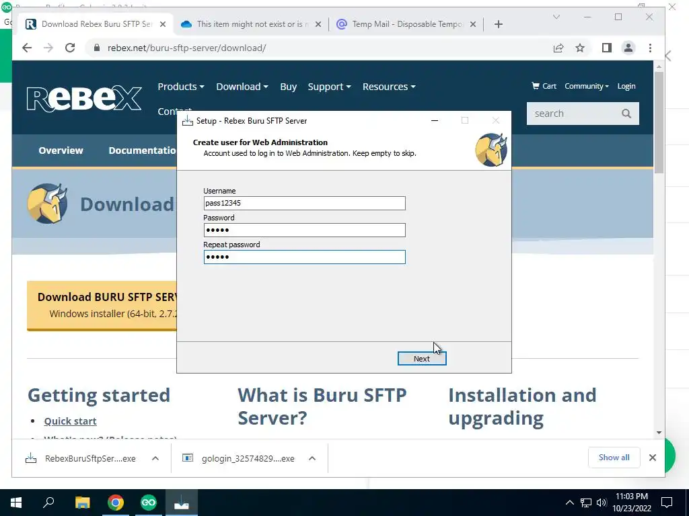Click Next in the Setup dialog
The width and height of the screenshot is (689, 516).
click(x=422, y=359)
